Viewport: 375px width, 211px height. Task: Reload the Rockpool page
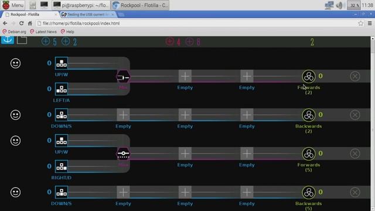(x=22, y=23)
